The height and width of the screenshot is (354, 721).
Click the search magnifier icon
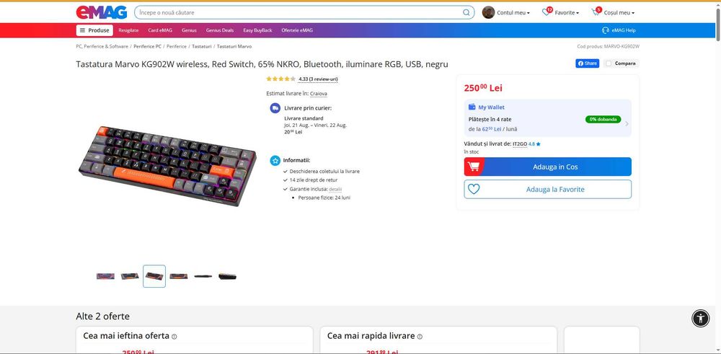click(466, 12)
